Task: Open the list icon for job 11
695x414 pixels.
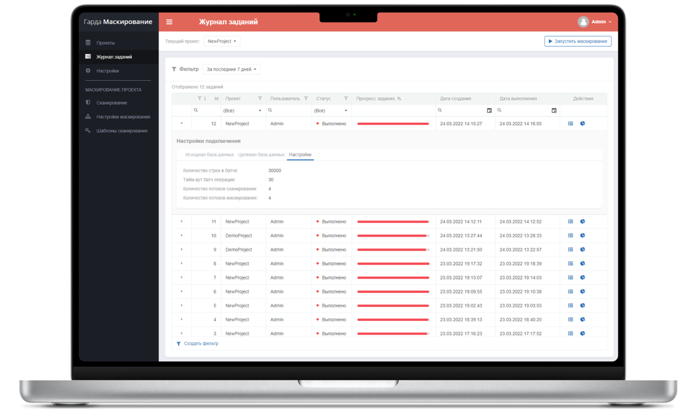Action: pyautogui.click(x=570, y=222)
